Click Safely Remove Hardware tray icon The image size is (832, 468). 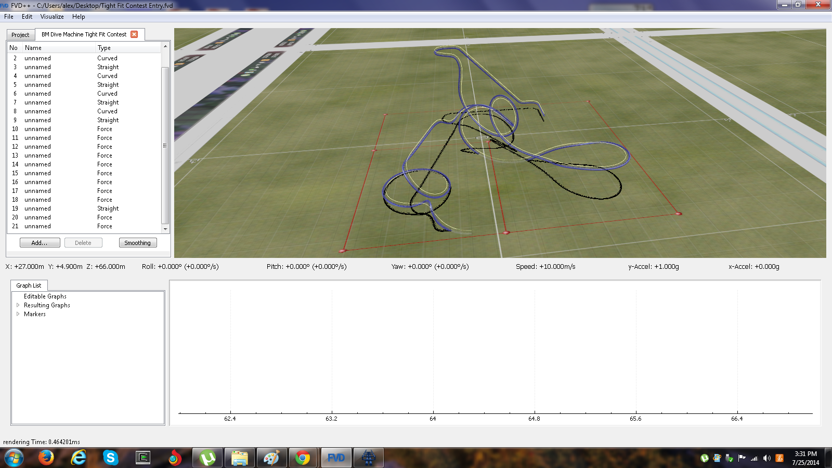pyautogui.click(x=730, y=458)
